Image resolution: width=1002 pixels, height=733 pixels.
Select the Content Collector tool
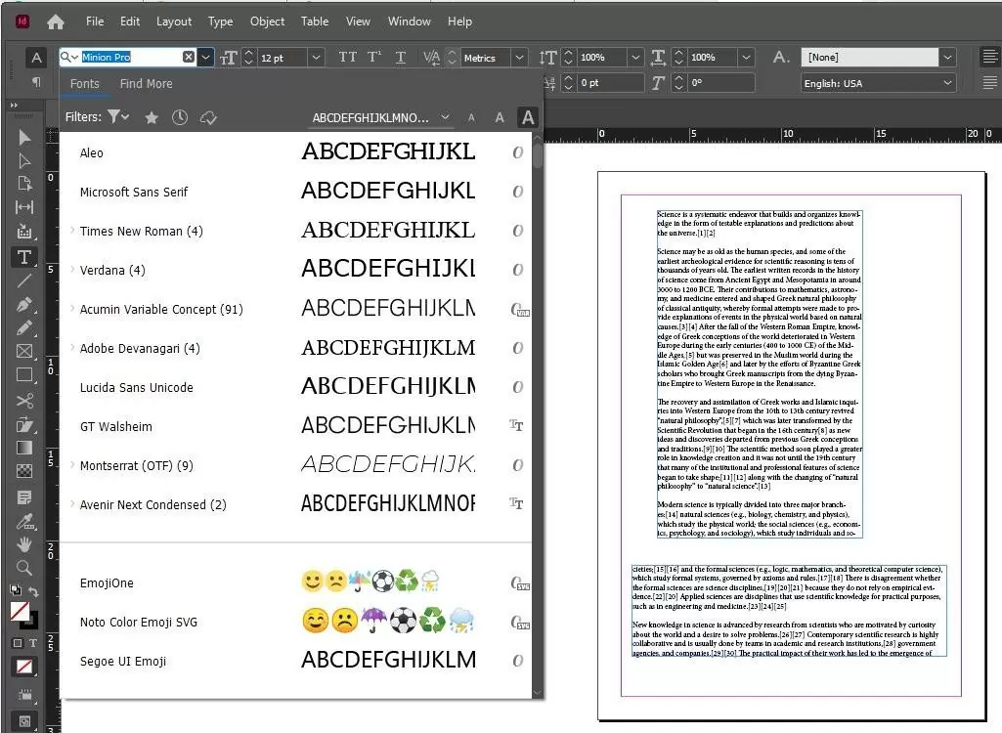coord(24,232)
